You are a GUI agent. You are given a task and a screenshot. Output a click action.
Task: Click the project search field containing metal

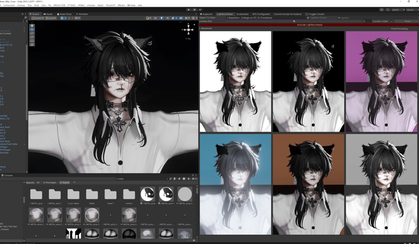(x=142, y=179)
